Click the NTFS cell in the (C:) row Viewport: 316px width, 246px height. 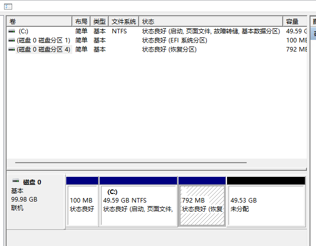point(119,31)
